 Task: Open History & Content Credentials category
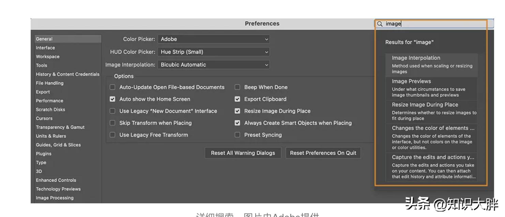(68, 74)
